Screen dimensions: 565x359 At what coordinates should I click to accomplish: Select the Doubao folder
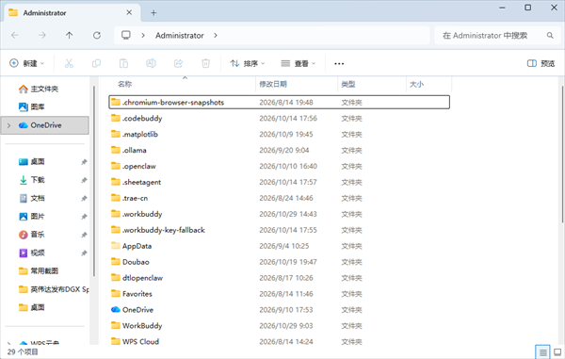tap(280, 262)
